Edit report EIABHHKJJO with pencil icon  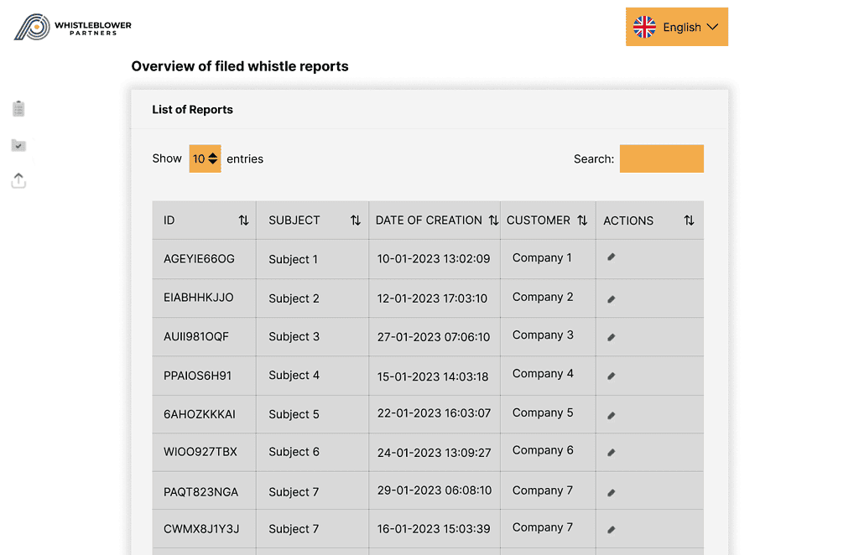pyautogui.click(x=612, y=298)
